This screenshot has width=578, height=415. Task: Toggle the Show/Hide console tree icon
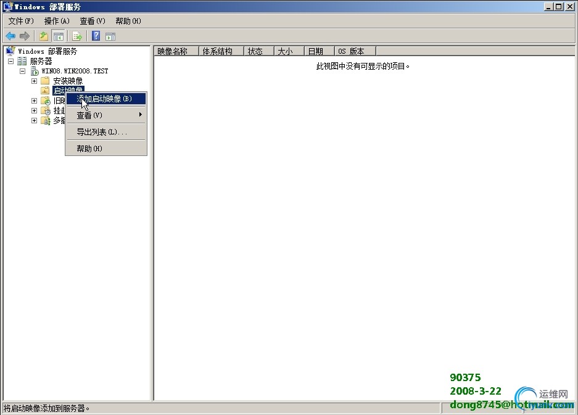point(58,36)
